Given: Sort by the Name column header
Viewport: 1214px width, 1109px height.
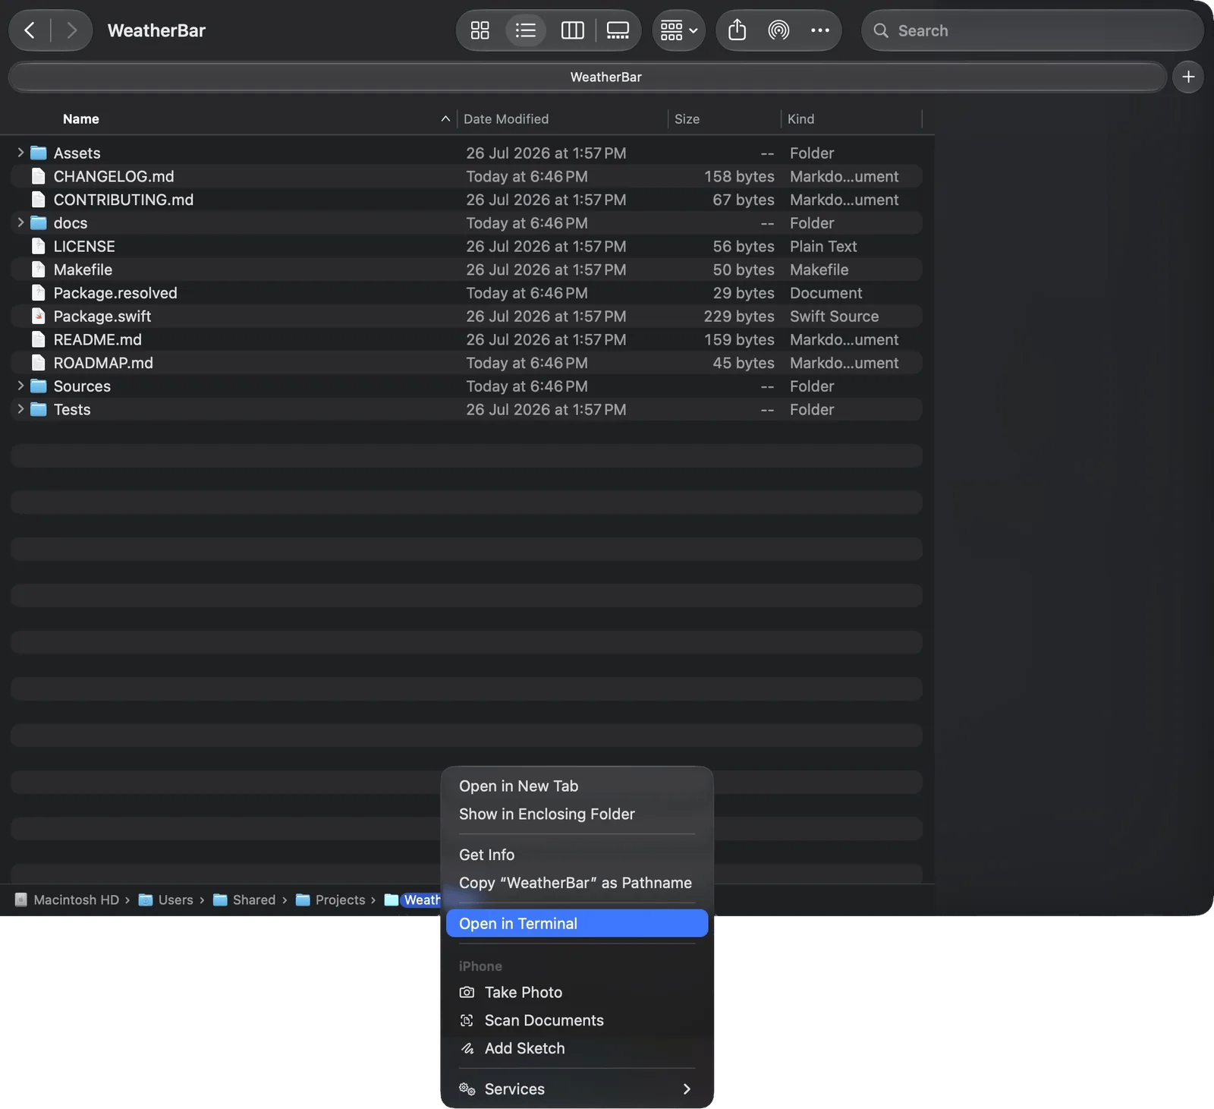Looking at the screenshot, I should 81,119.
